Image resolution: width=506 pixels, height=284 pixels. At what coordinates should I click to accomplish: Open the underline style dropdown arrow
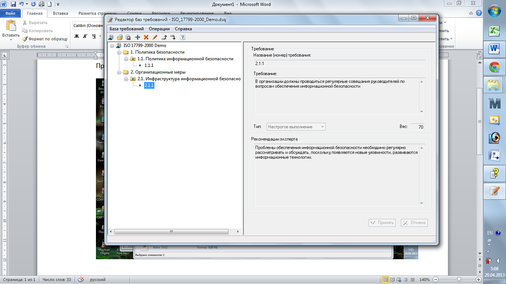[100, 36]
